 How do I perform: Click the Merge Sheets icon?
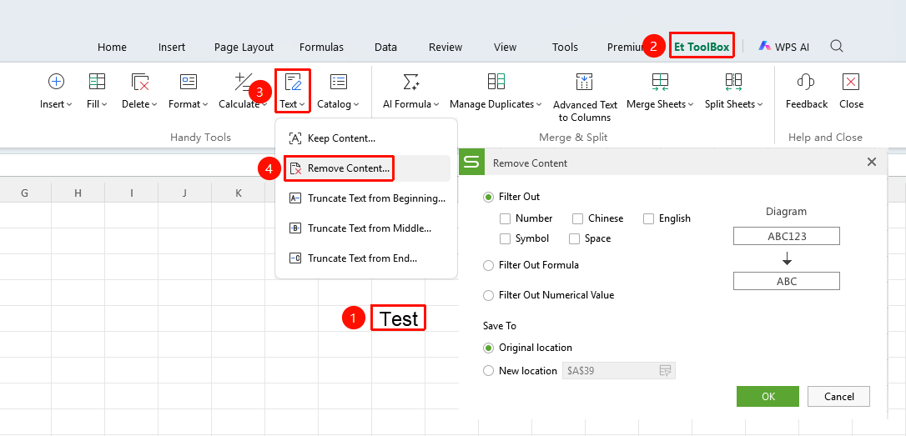point(660,82)
